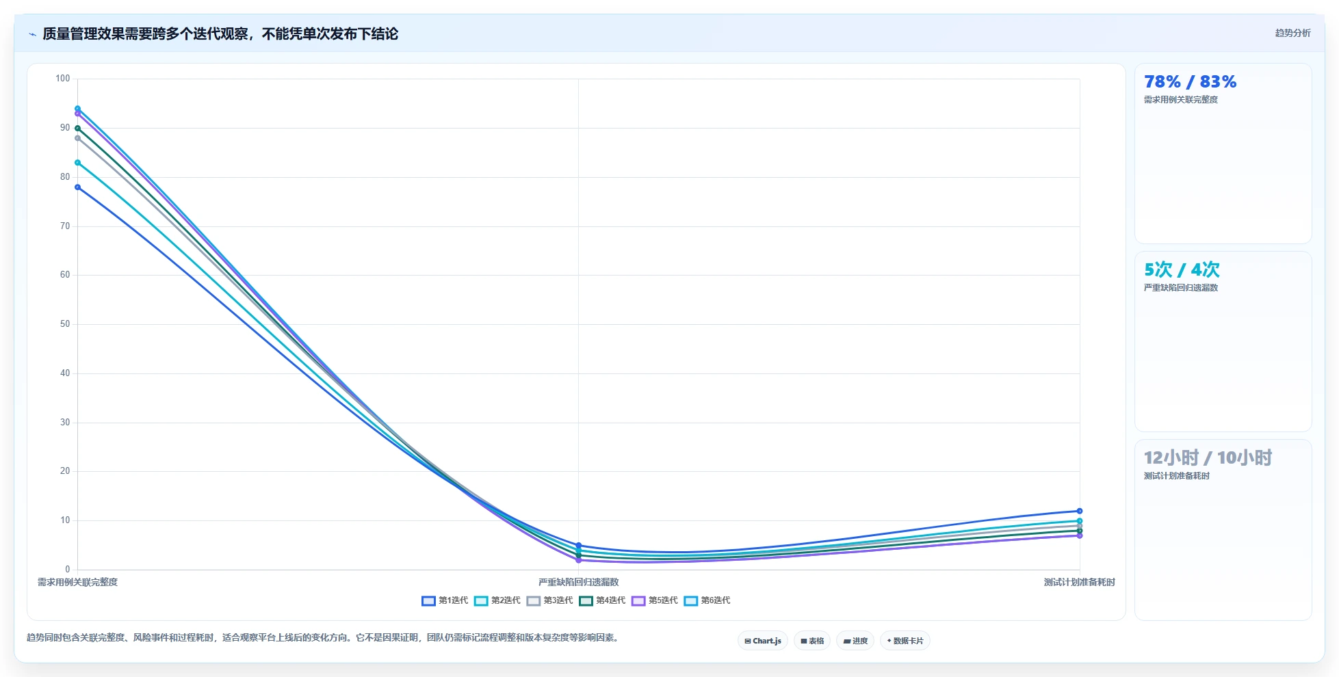
Task: Toggle 第2迭代 legend series
Action: point(497,600)
